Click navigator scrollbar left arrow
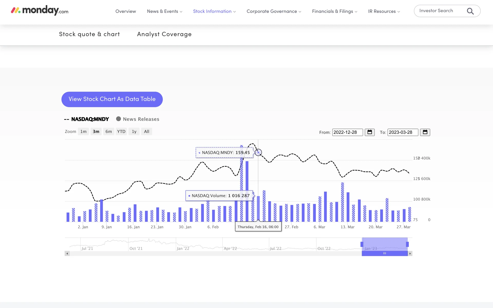493x308 pixels. [67, 254]
